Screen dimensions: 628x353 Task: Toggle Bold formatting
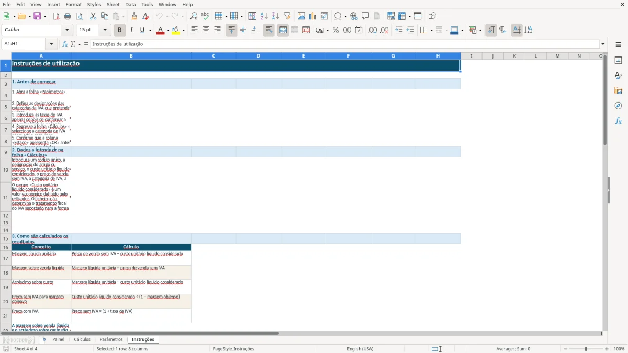pos(119,30)
